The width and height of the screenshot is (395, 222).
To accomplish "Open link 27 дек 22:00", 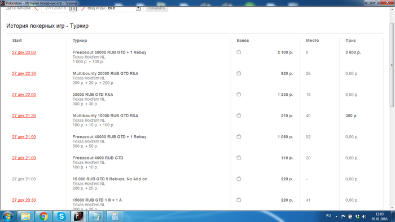I will [x=24, y=95].
